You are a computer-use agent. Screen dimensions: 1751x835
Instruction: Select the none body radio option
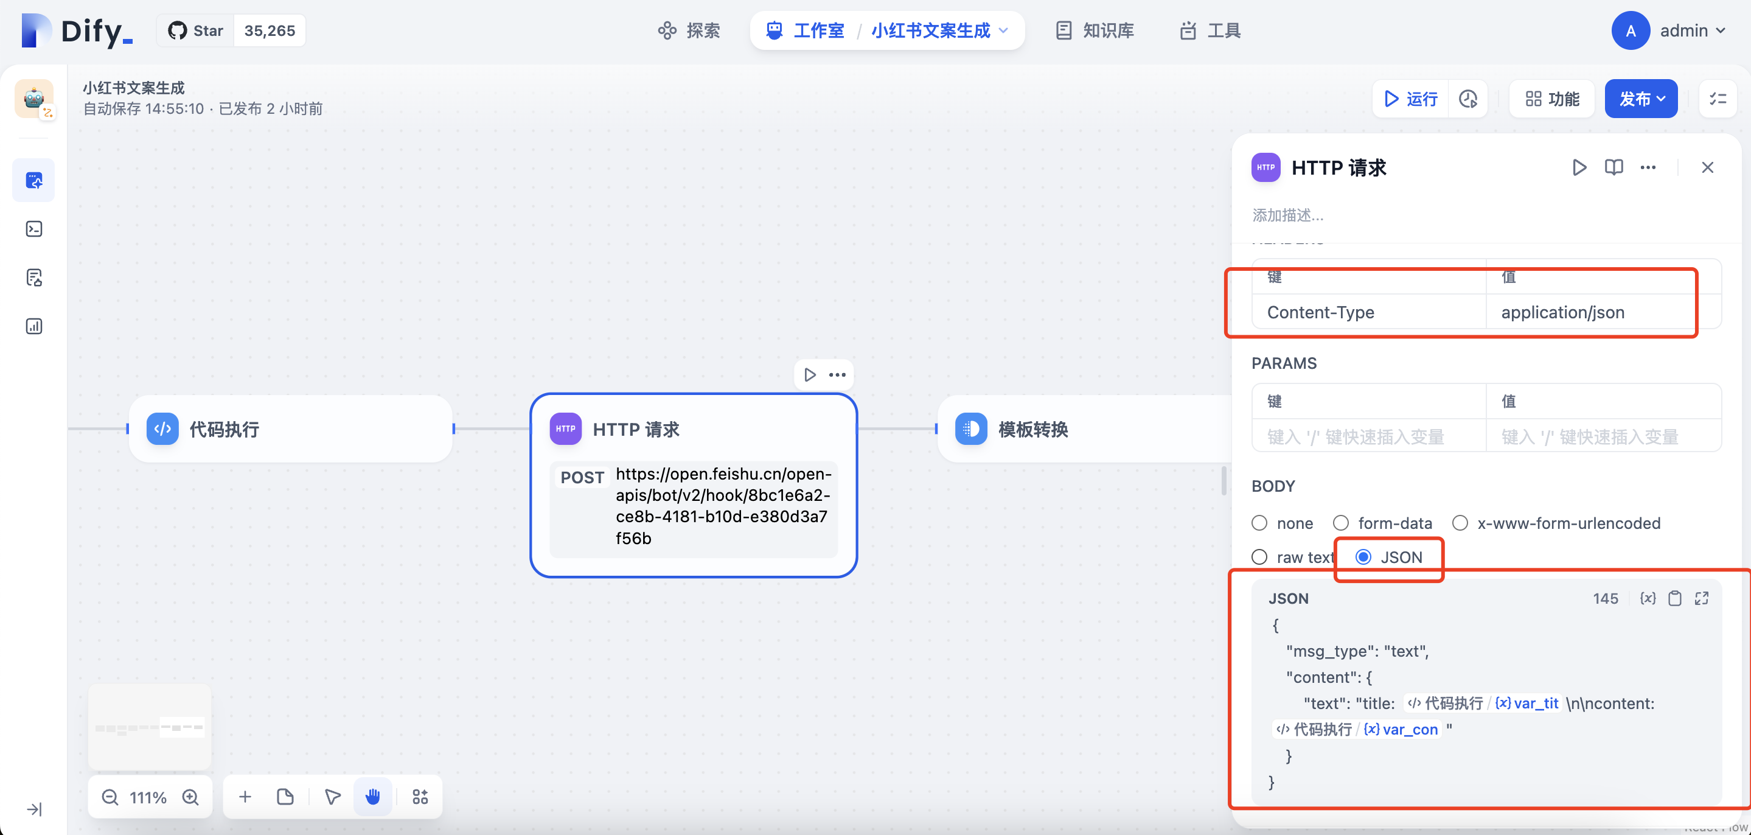click(x=1259, y=523)
